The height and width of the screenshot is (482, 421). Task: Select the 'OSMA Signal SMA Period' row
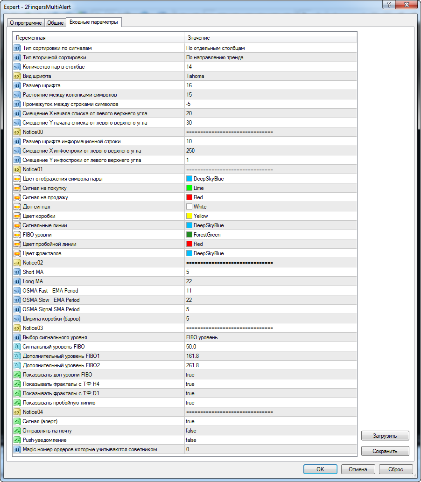184,309
